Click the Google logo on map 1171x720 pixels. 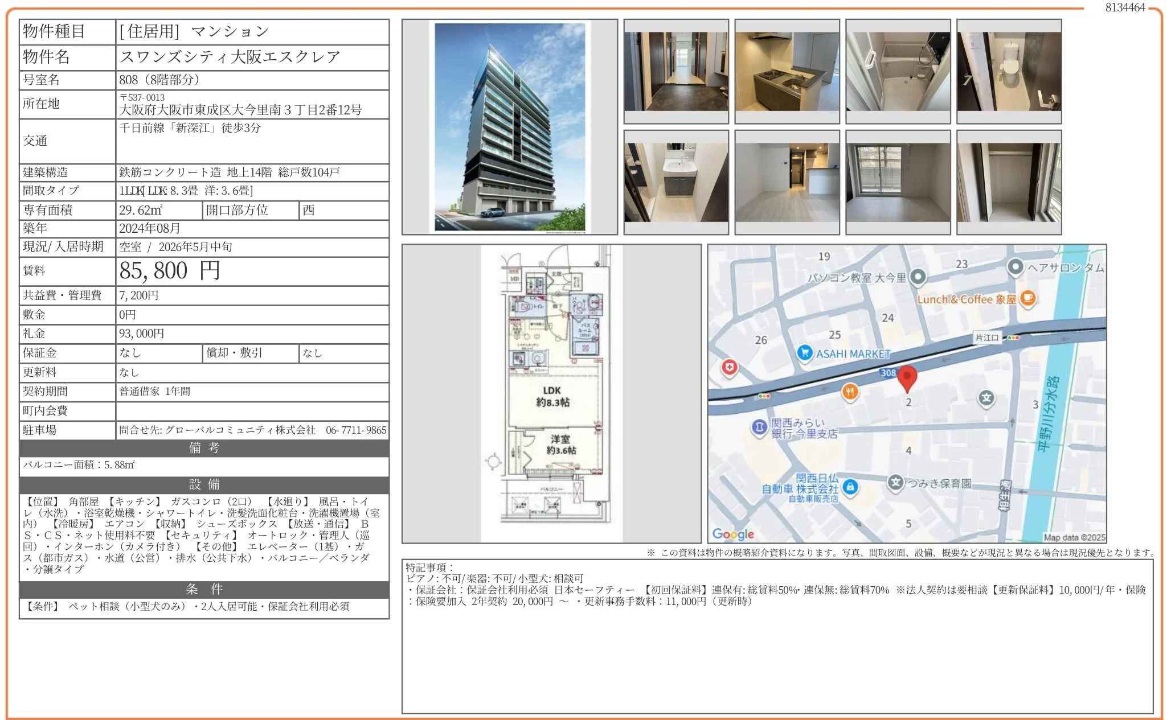pyautogui.click(x=733, y=534)
